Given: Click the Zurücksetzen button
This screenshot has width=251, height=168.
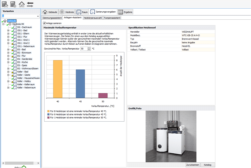Looking at the screenshot, I should point(192,165).
